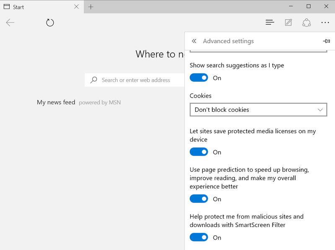Go back using the double chevron icon
The image size is (335, 250).
point(194,41)
